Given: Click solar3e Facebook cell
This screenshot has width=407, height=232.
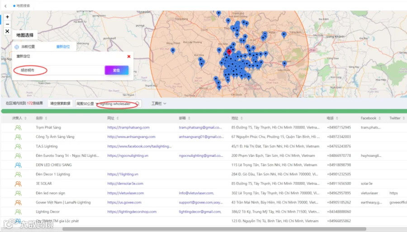Looking at the screenshot, I should point(366,184).
